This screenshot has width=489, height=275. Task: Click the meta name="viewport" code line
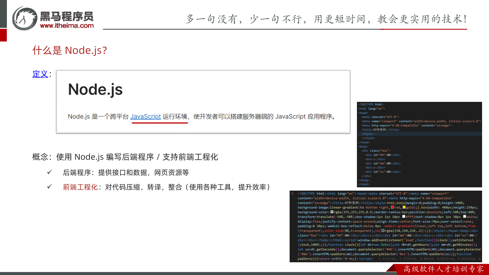click(421, 121)
